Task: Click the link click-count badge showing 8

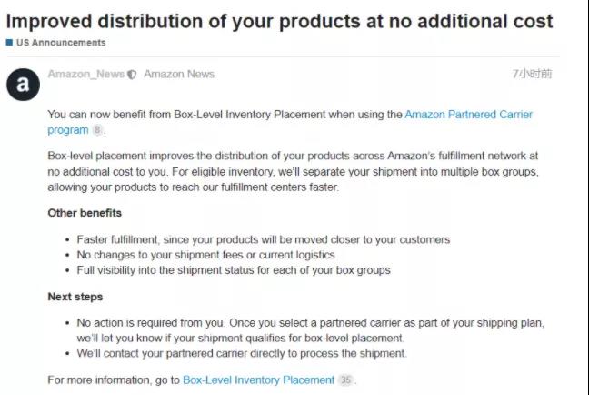Action: point(97,130)
